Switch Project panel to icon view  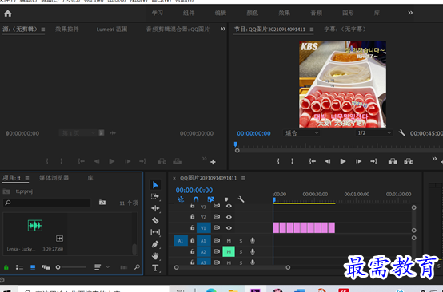[x=33, y=267]
